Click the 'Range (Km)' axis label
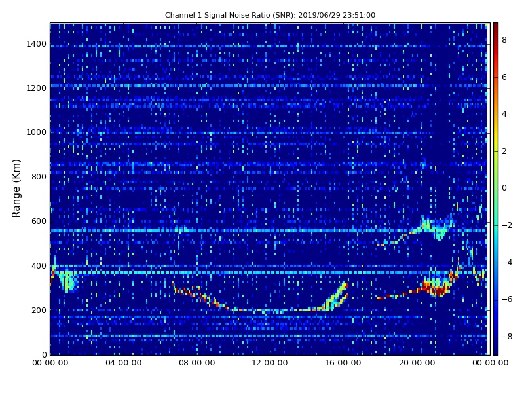The width and height of the screenshot is (524, 393). point(16,189)
